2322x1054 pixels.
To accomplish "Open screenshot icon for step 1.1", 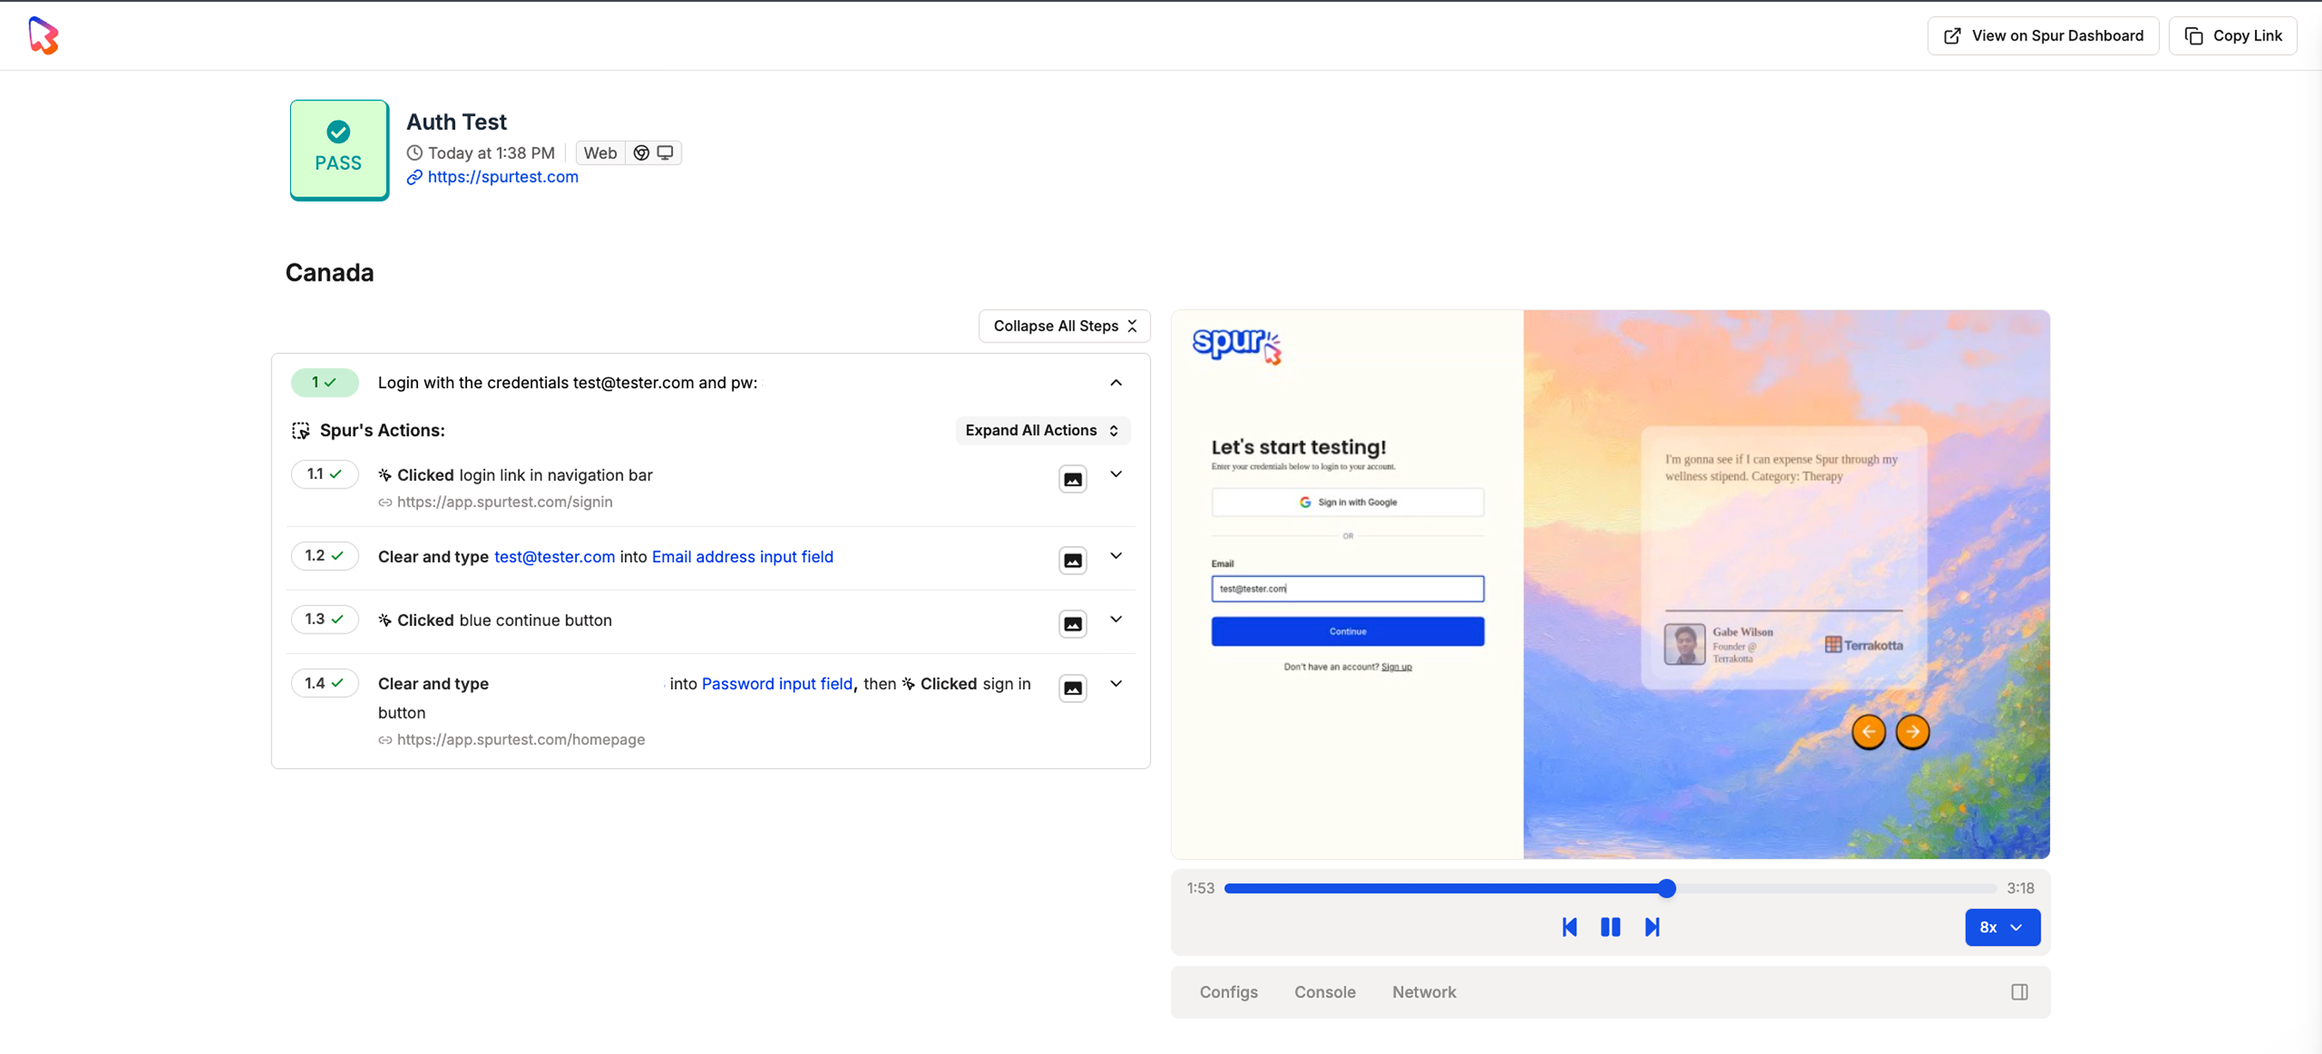I will 1072,479.
